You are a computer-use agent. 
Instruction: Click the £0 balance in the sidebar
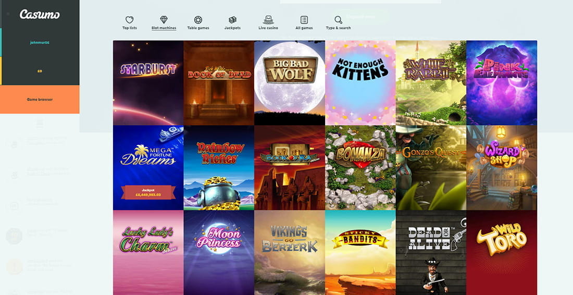(40, 71)
